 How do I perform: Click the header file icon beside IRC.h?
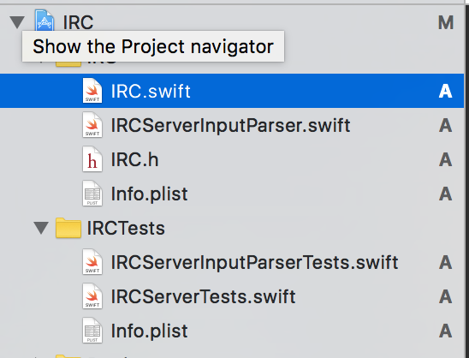(x=92, y=159)
